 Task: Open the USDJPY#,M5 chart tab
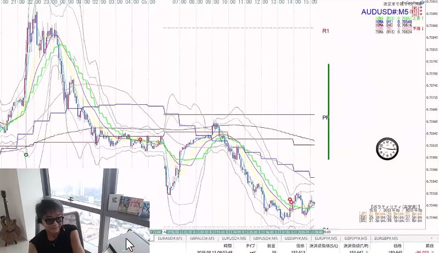[x=296, y=238]
